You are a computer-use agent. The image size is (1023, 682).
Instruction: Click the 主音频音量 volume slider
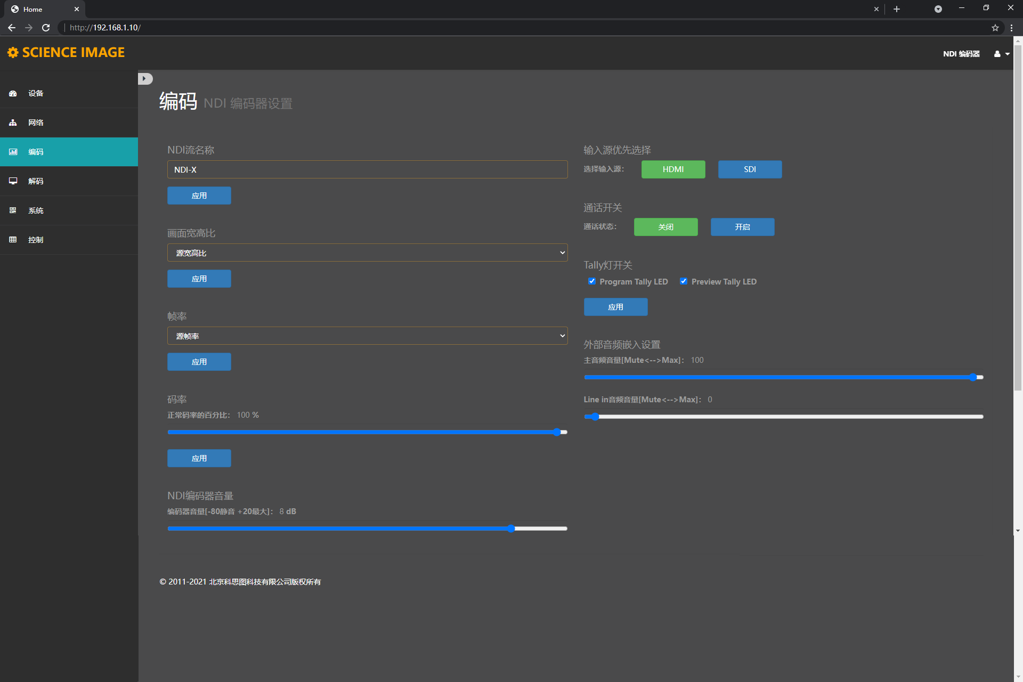pos(783,377)
